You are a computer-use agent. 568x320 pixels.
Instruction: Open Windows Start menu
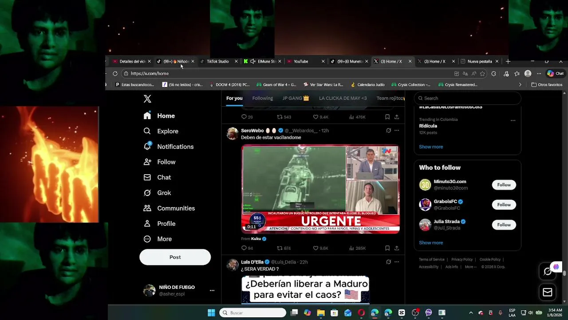tap(211, 313)
